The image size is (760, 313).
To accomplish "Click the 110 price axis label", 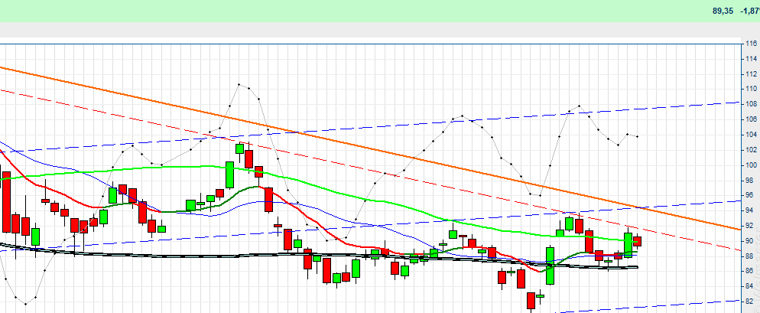I will [752, 89].
